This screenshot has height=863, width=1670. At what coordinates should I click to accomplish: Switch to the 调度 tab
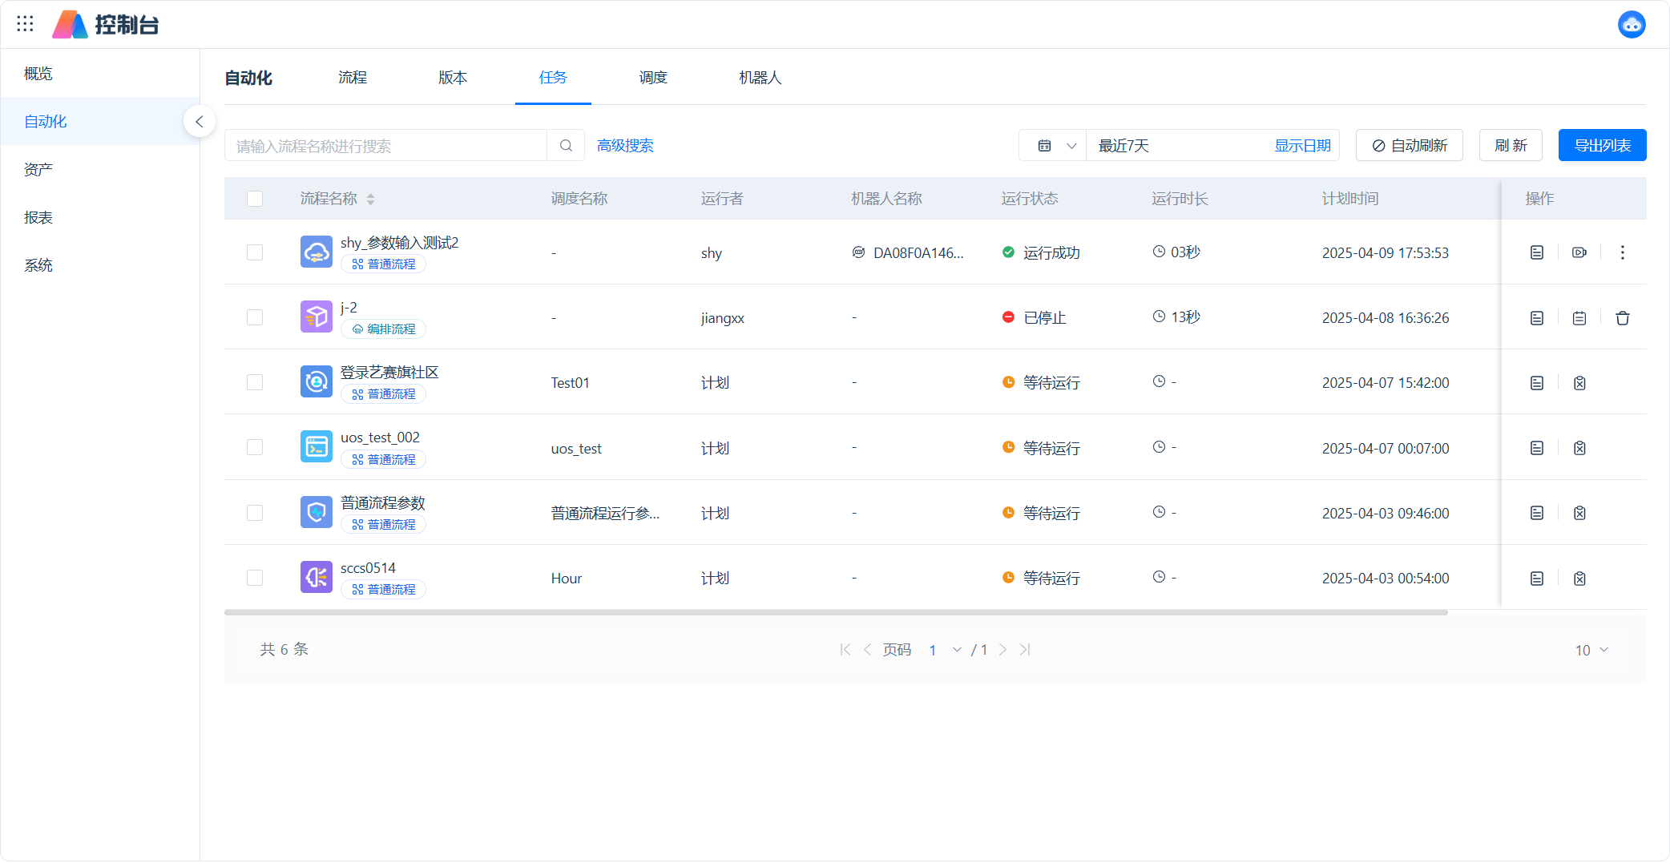tap(652, 78)
